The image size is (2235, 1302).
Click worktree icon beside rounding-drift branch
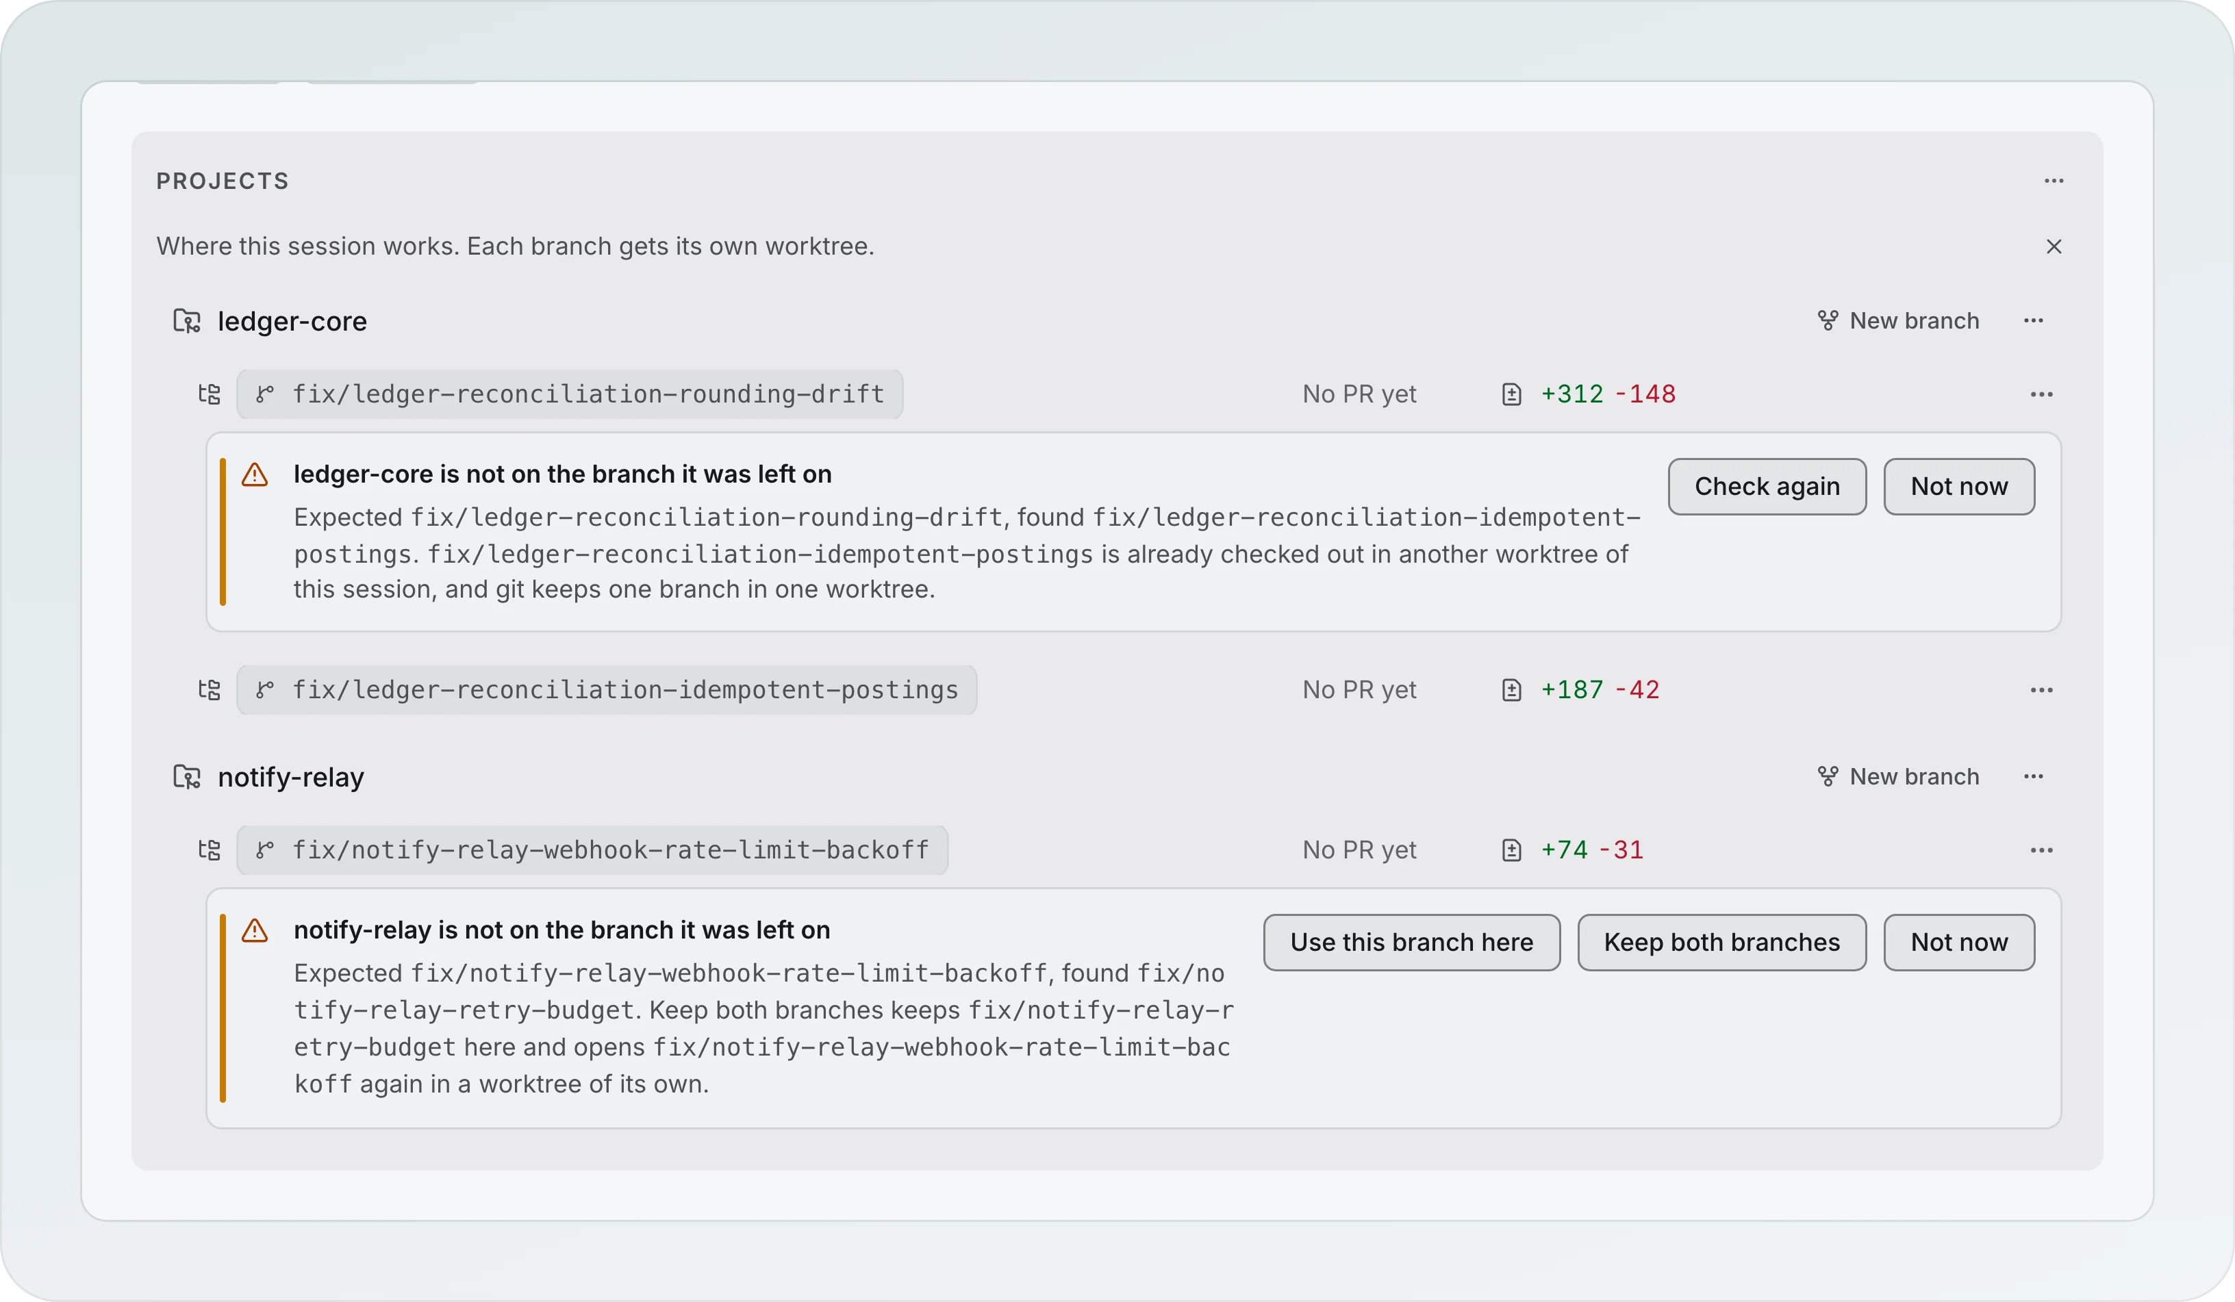coord(210,394)
